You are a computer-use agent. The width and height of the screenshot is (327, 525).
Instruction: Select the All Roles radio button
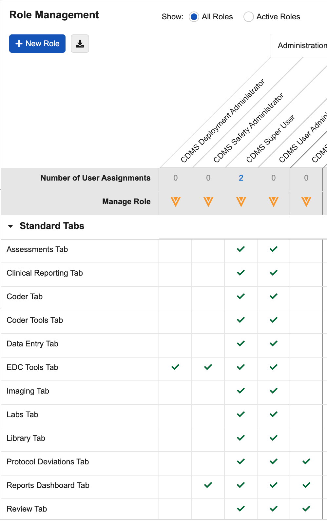point(194,17)
